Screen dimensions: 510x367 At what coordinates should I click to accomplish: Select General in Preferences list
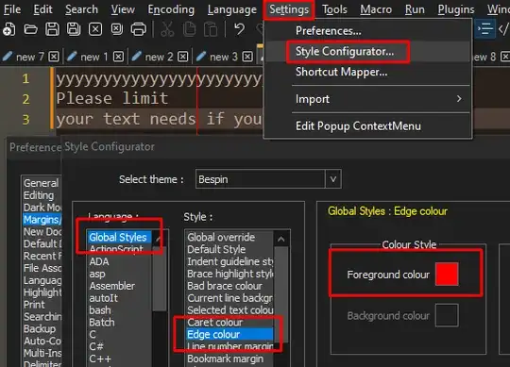41,183
